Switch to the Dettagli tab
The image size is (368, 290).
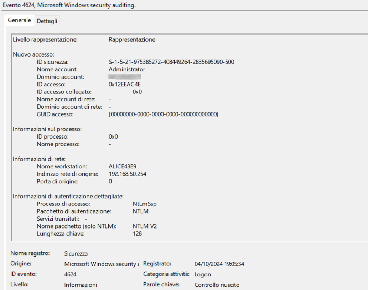coord(47,21)
